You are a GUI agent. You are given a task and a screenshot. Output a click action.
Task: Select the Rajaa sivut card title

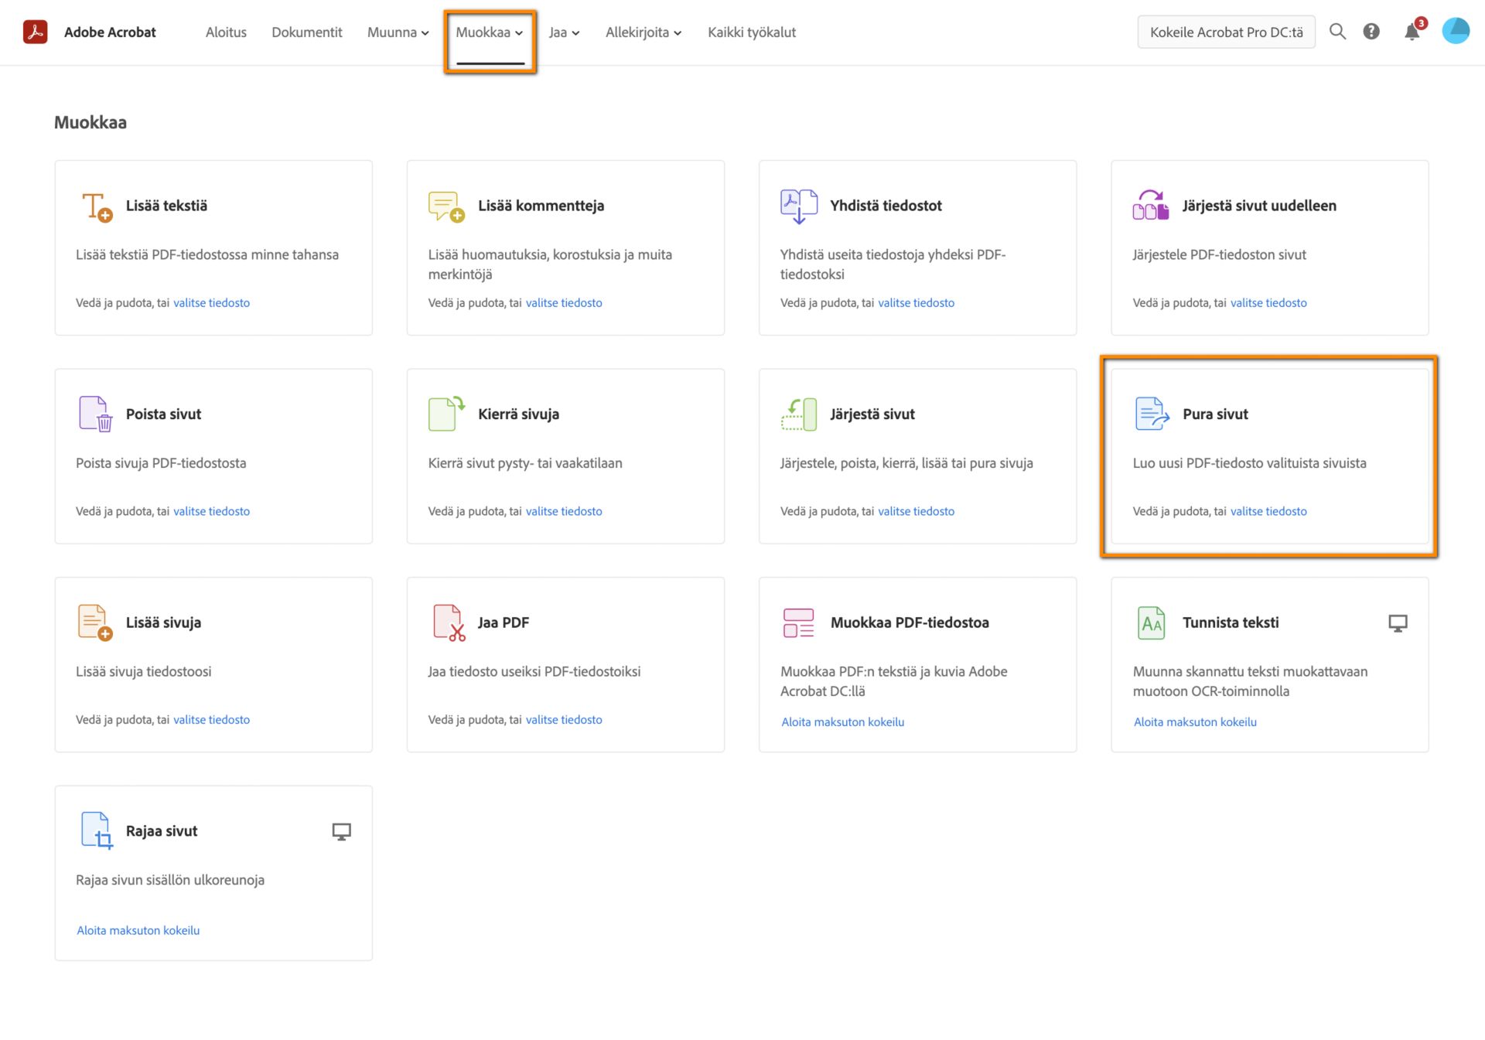point(162,831)
